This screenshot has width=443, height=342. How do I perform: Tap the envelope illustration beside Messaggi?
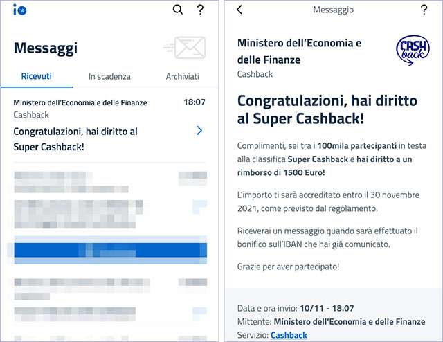(x=185, y=48)
